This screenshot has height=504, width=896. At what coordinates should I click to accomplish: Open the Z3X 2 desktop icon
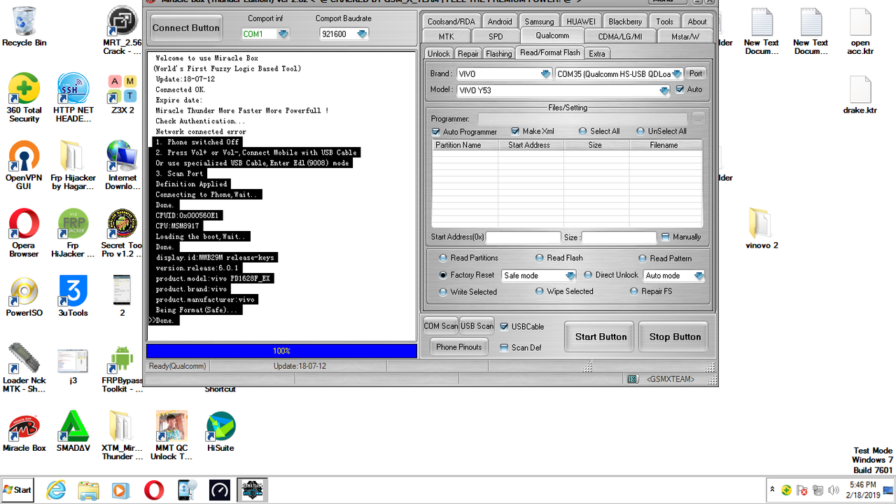click(x=122, y=94)
